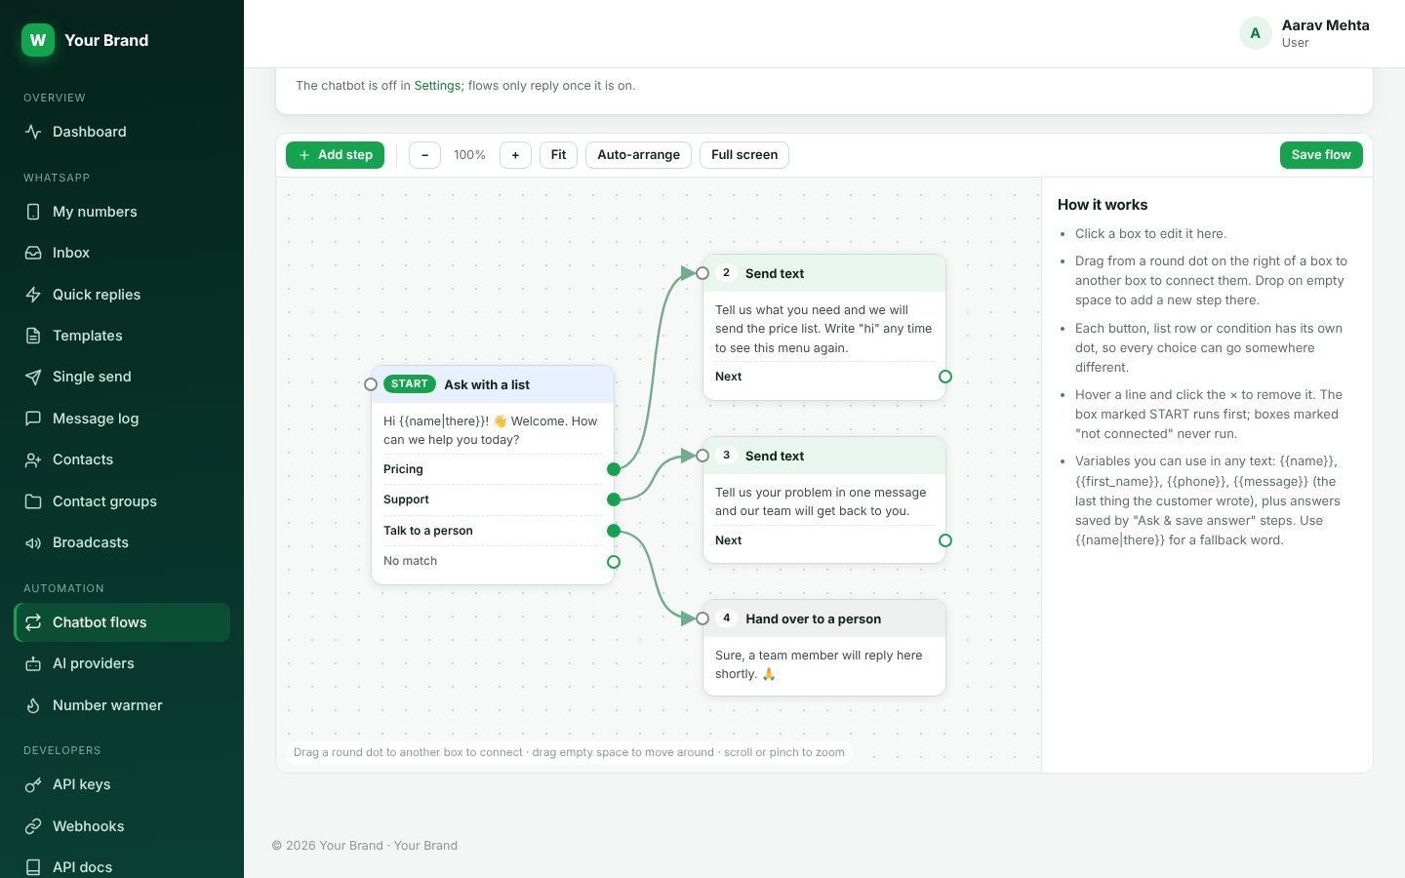Open the canvas in full screen
Viewport: 1405px width, 878px height.
pyautogui.click(x=744, y=155)
